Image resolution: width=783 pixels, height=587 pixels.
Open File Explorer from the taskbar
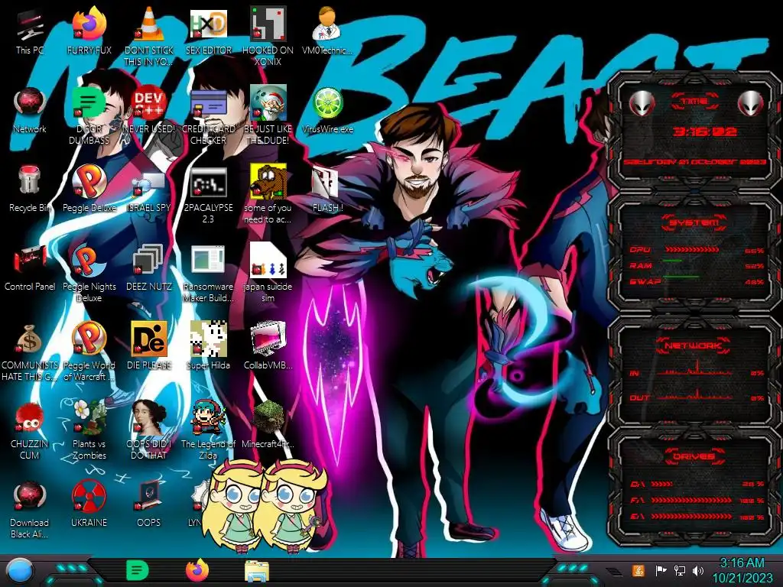tap(257, 571)
